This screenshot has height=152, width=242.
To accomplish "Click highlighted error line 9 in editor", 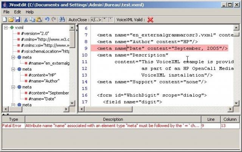I will tap(159, 48).
